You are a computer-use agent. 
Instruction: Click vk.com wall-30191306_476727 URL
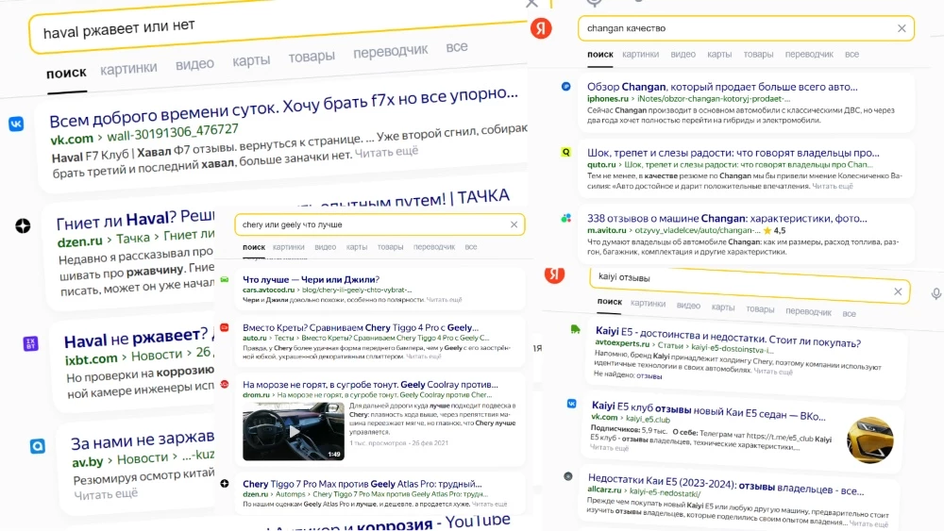[144, 135]
